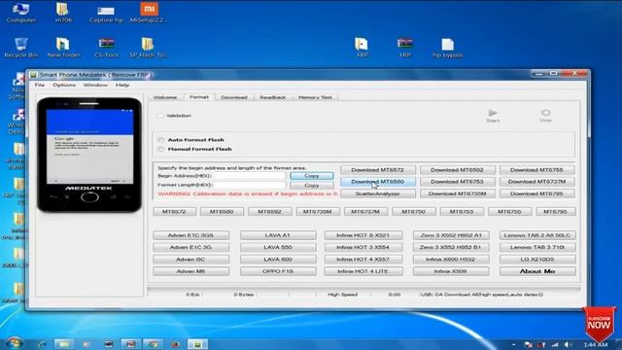Image resolution: width=622 pixels, height=350 pixels.
Task: Click Copy next to Begin Address
Action: point(312,176)
